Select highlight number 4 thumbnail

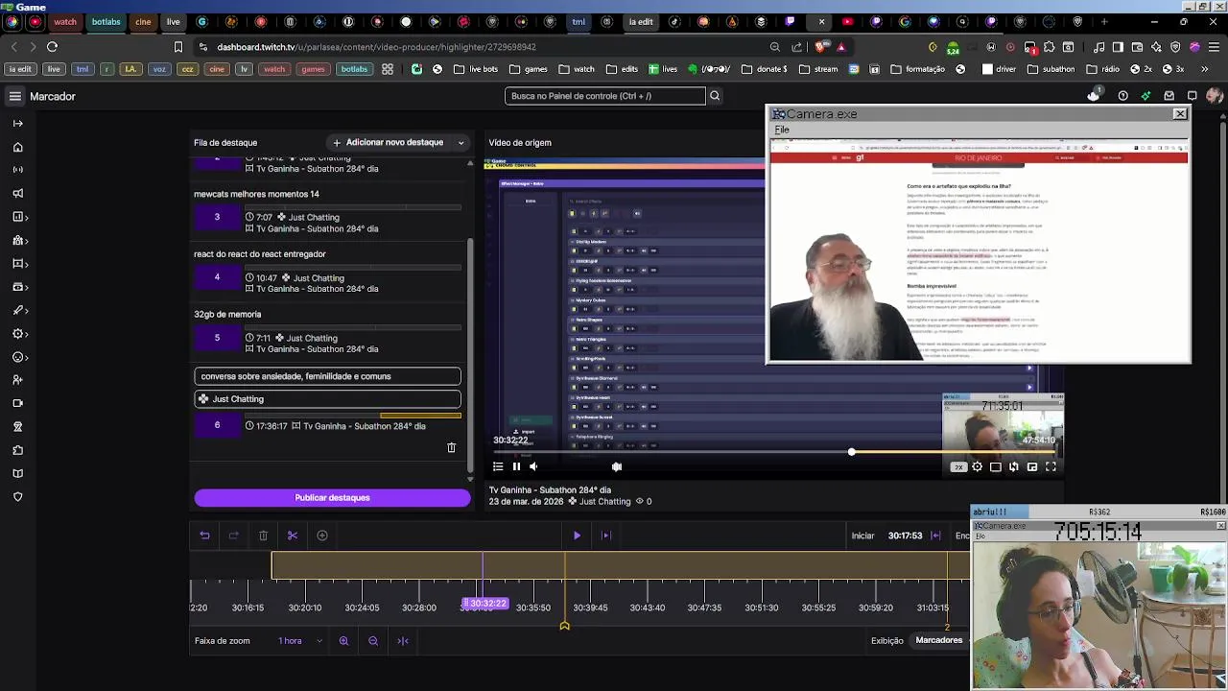click(217, 277)
